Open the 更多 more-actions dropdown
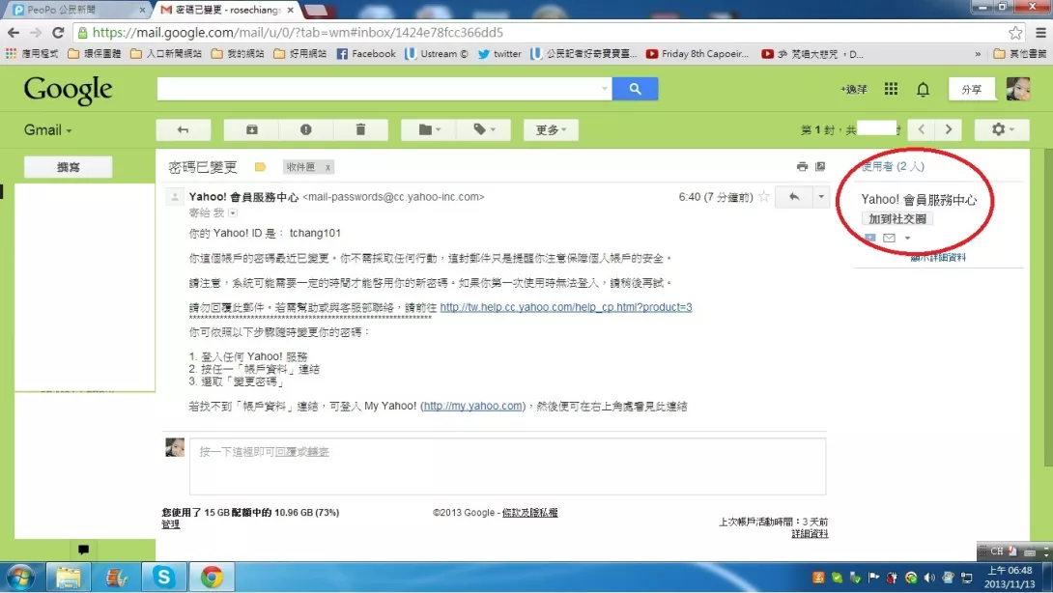This screenshot has height=593, width=1053. [551, 129]
